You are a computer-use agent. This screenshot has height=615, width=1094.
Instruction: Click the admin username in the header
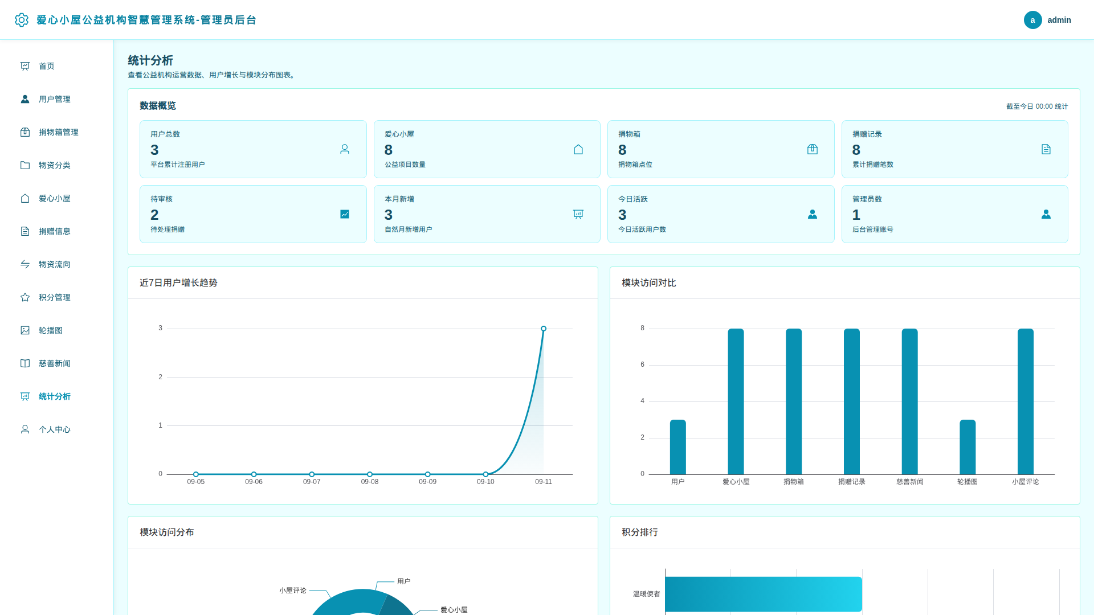click(x=1059, y=20)
